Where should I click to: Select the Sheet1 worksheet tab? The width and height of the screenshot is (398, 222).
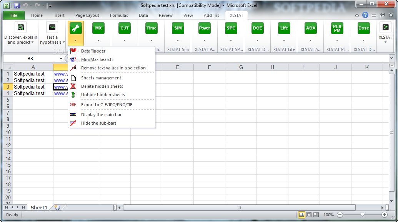click(39, 207)
